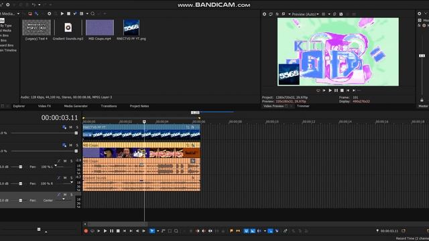
Task: Mute the MD Coupo video track
Action: click(70, 145)
